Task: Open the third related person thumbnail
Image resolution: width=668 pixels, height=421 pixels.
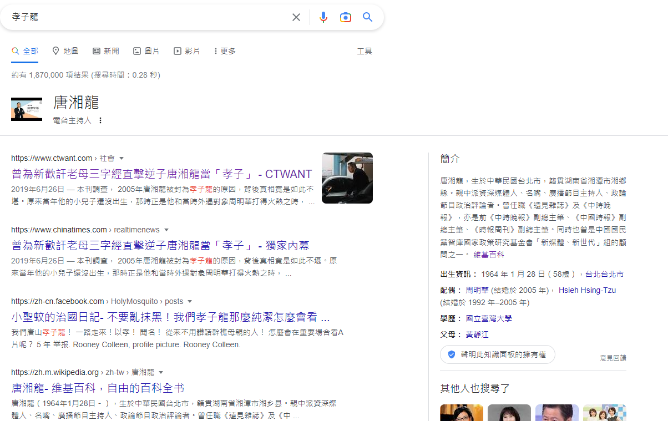Action: [x=557, y=413]
